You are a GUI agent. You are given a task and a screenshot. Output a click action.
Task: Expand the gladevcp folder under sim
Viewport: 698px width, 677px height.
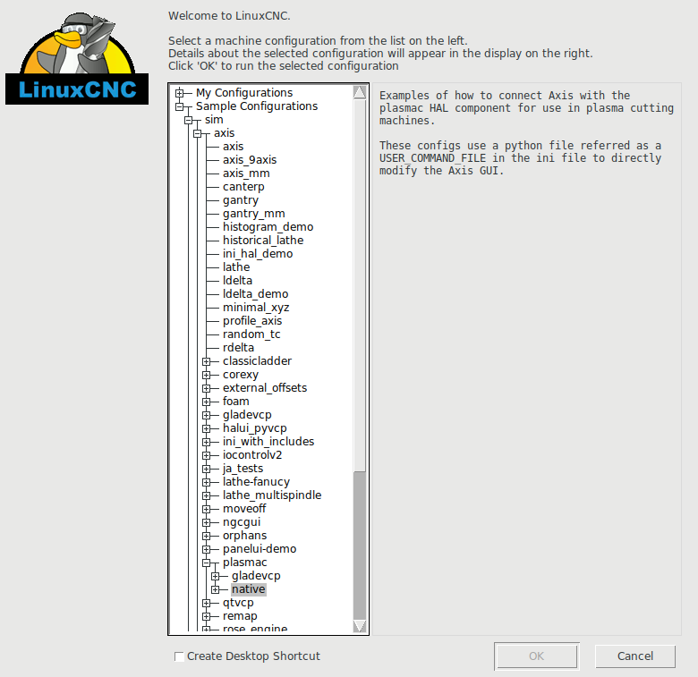[206, 415]
